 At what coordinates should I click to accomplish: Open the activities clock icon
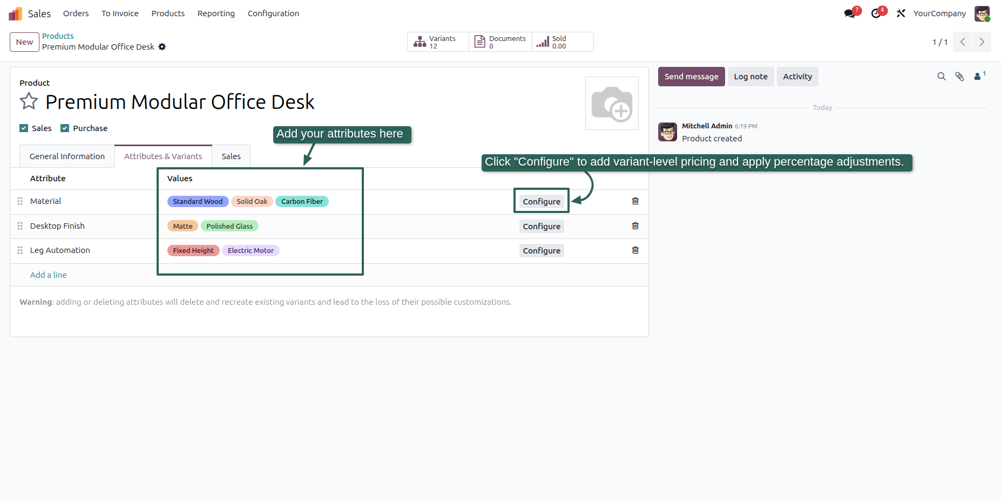876,13
